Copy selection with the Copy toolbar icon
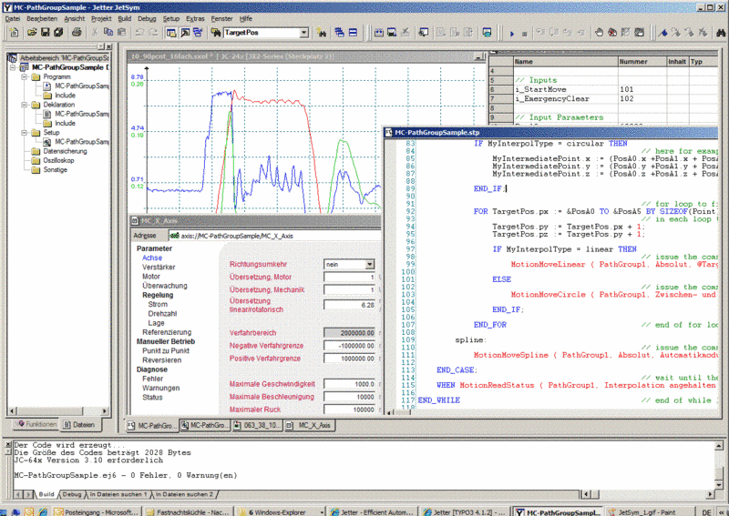The height and width of the screenshot is (516, 729). click(x=108, y=33)
